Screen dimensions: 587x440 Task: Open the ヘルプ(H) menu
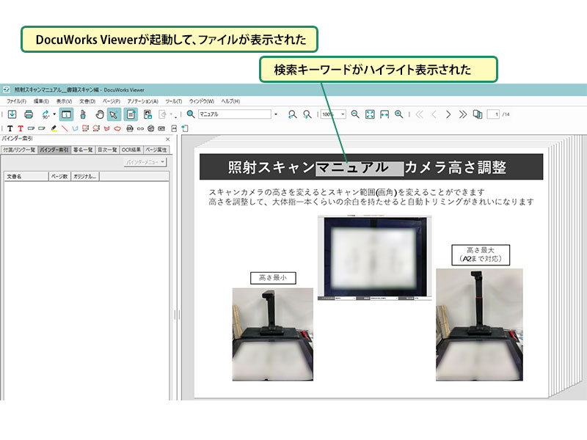[x=230, y=101]
